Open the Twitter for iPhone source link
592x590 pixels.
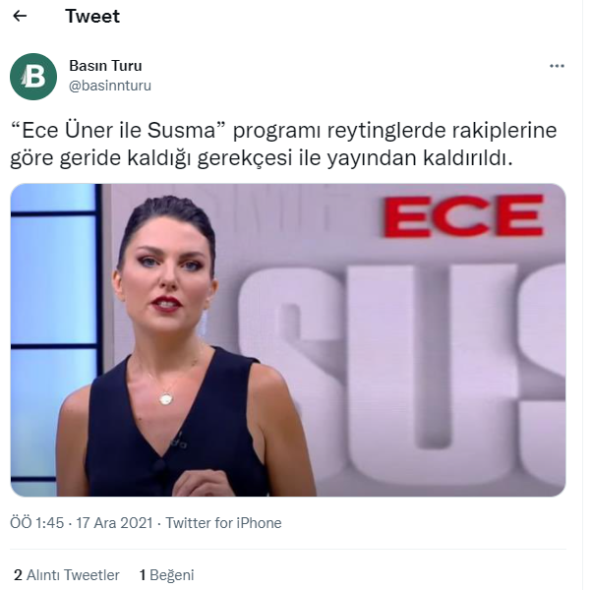(223, 523)
